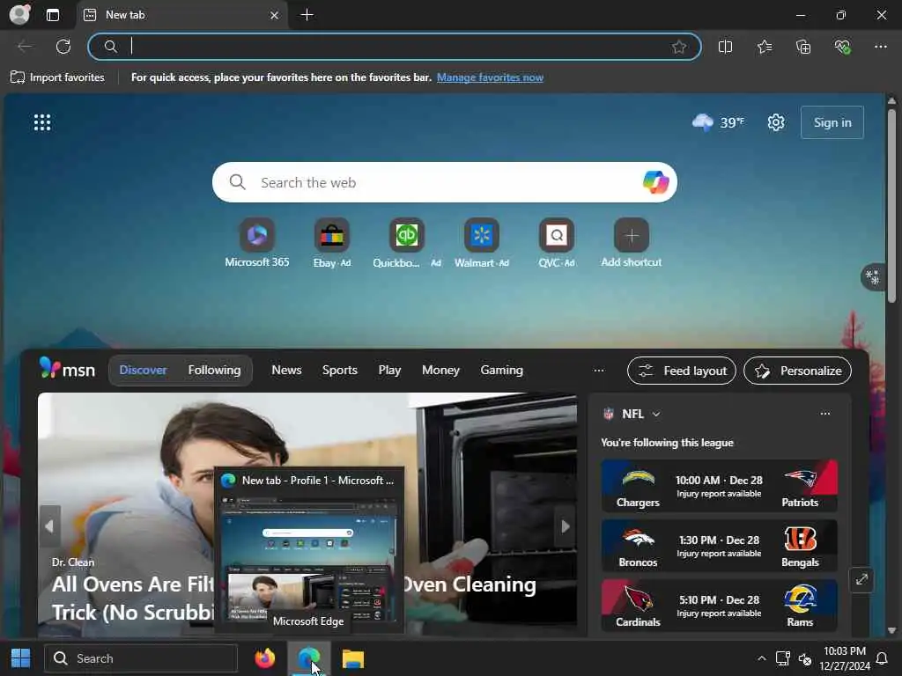Open page settings gear icon

tap(776, 122)
